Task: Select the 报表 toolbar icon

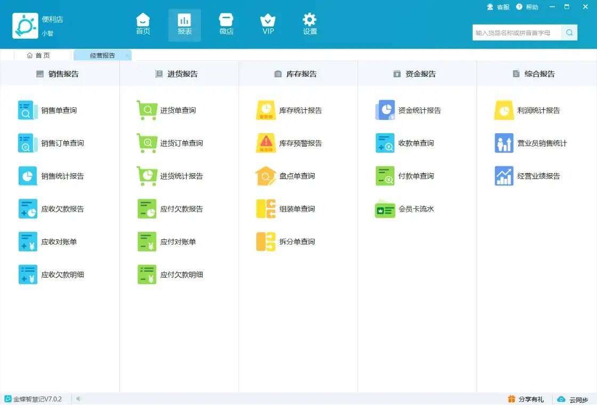Action: pos(184,25)
